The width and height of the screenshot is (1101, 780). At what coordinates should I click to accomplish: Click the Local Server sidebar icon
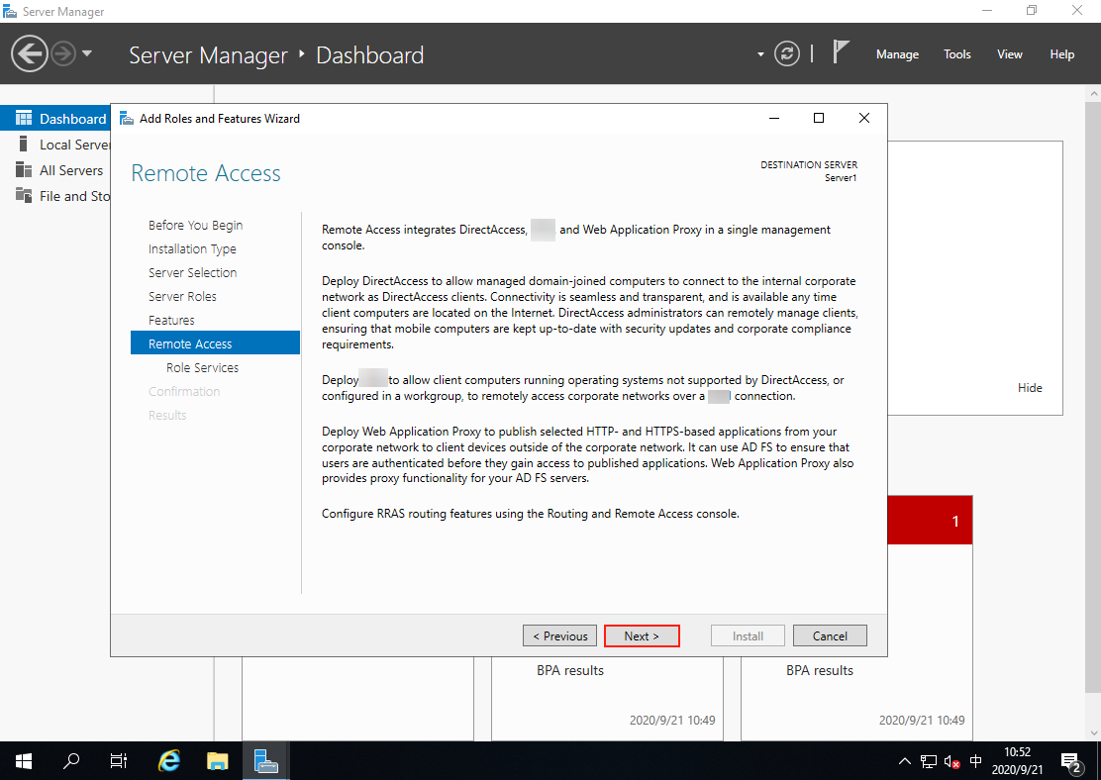[x=23, y=144]
